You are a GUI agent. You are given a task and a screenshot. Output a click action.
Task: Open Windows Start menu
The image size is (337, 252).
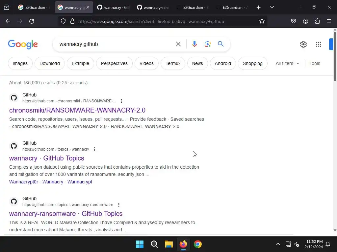tap(140, 244)
